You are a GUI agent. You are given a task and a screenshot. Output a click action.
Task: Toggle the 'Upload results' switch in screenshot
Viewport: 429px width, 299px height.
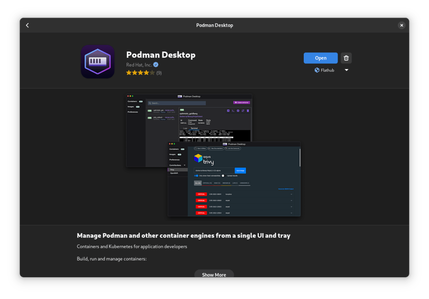223,176
